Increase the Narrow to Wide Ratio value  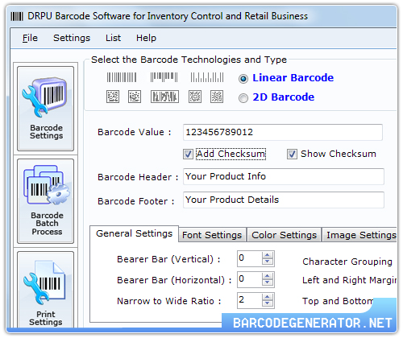click(x=268, y=297)
